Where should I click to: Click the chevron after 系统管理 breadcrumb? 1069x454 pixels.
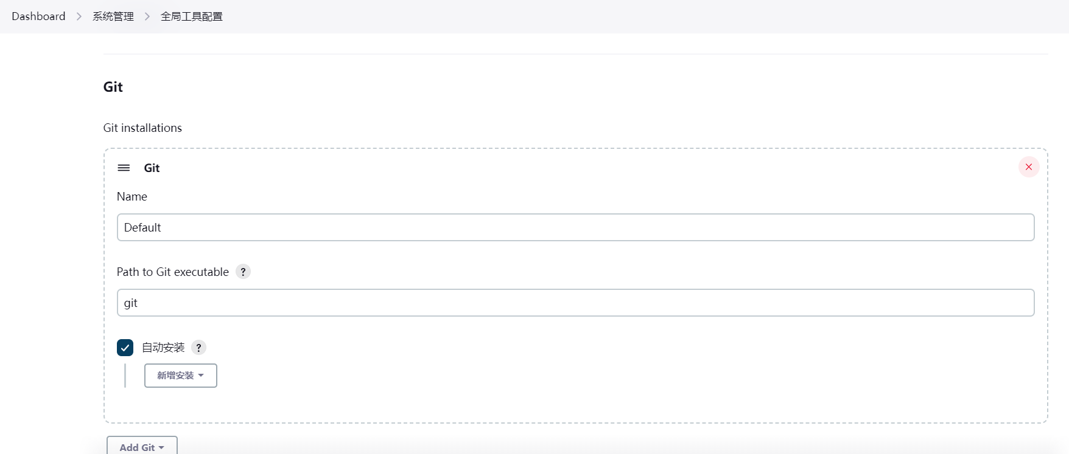[147, 16]
